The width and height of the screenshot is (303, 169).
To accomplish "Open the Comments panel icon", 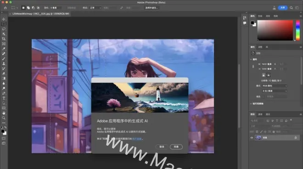I will (x=245, y=23).
